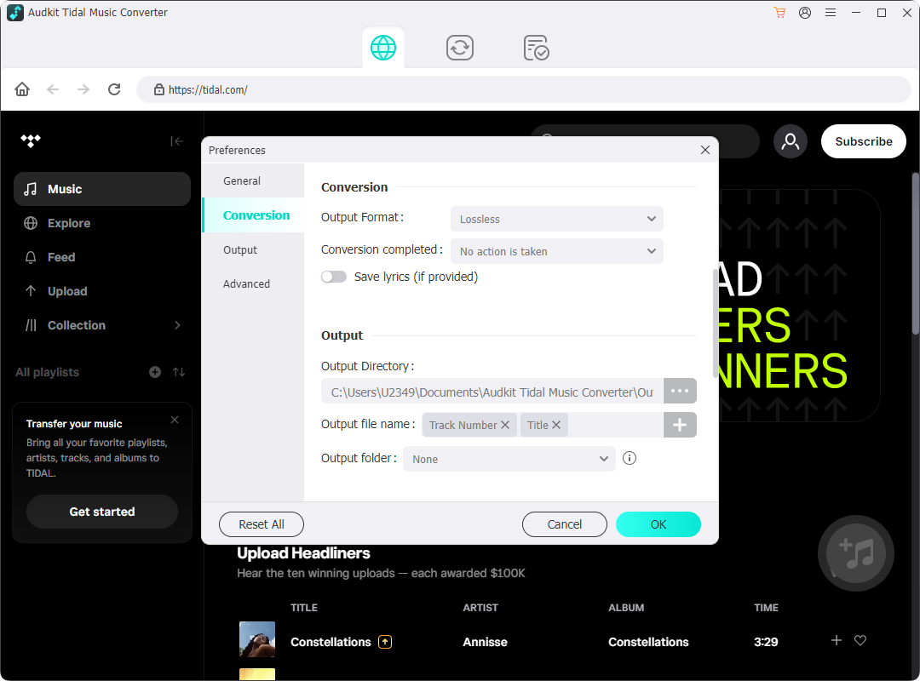
Task: Select the Advanced preferences tab
Action: tap(253, 284)
